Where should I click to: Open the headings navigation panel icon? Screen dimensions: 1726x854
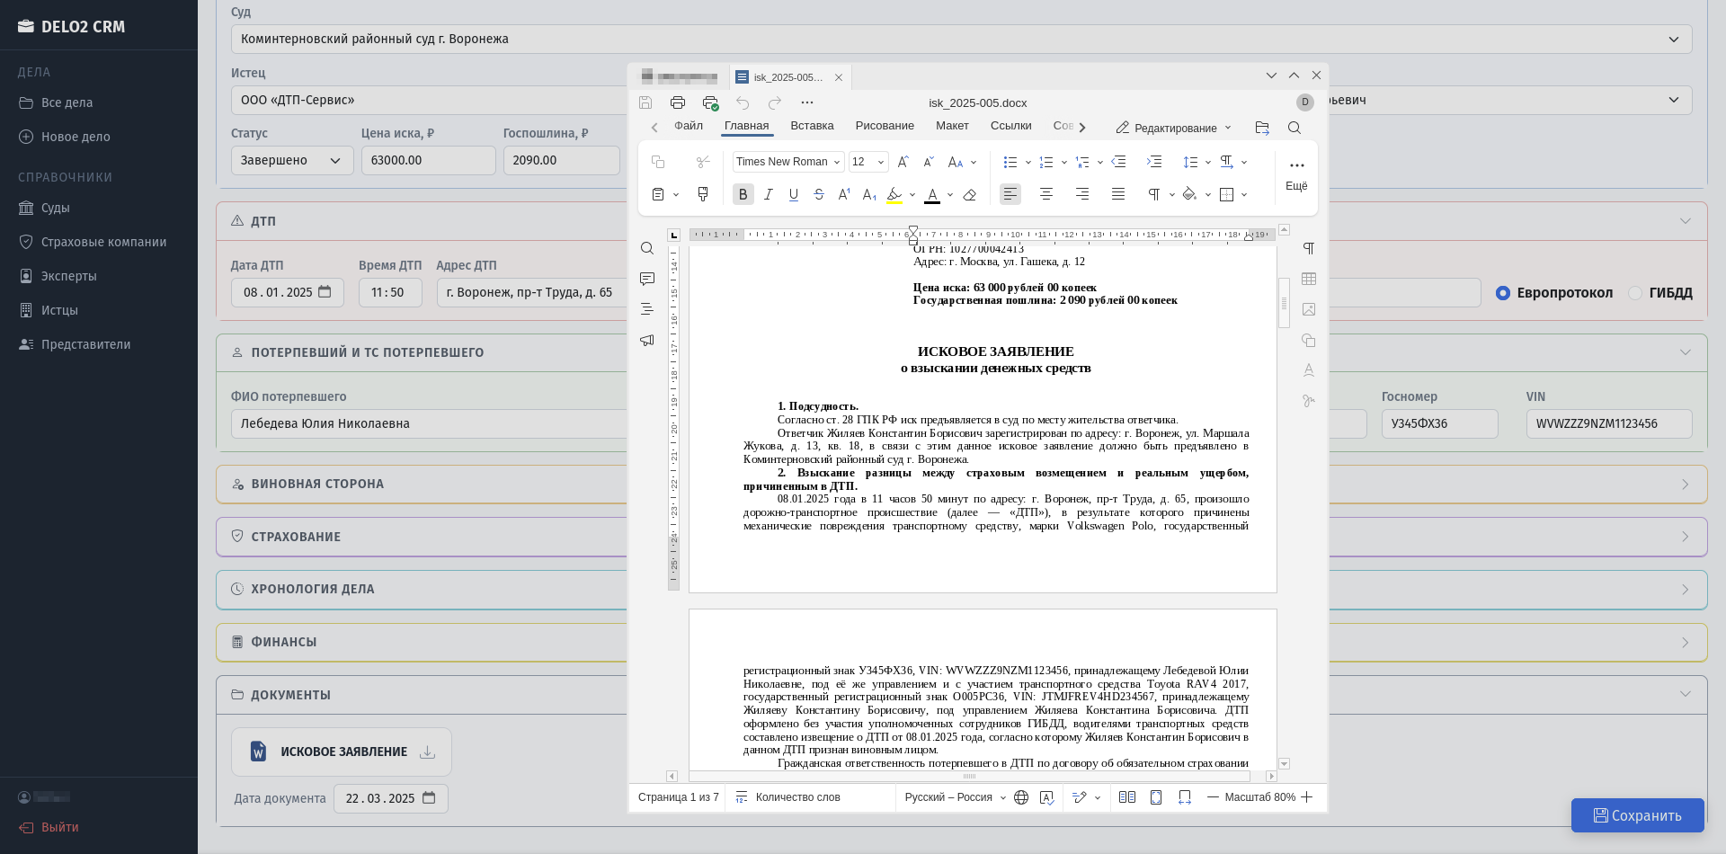pos(647,309)
